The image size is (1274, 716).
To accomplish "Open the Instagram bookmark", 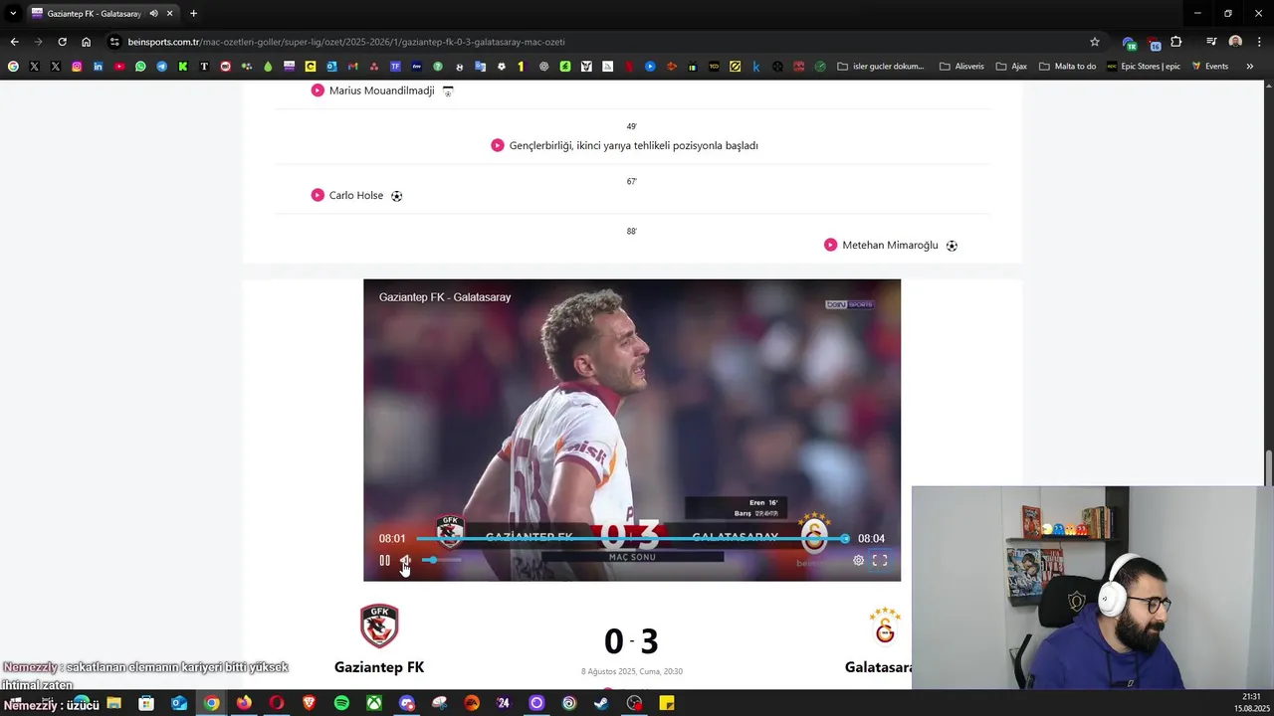I will (x=77, y=67).
